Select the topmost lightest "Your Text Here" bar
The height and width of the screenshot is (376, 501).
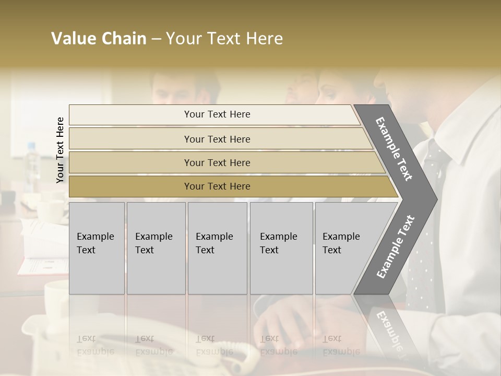click(x=217, y=114)
